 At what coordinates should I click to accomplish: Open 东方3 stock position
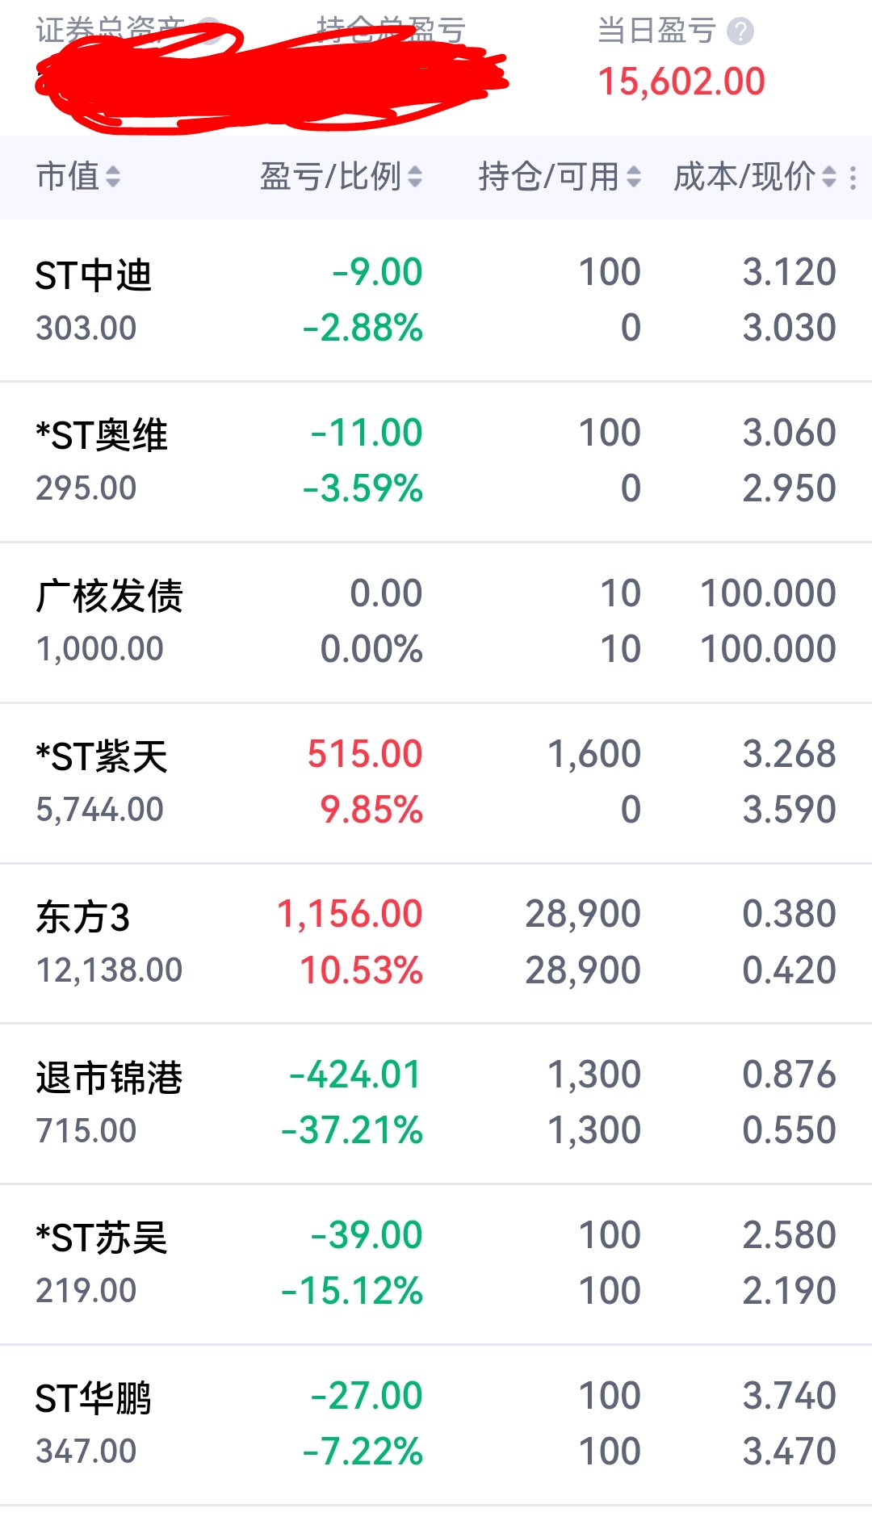coord(436,942)
